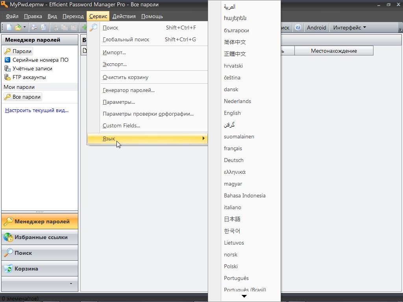
Task: Select hrvatski language
Action: coord(244,66)
